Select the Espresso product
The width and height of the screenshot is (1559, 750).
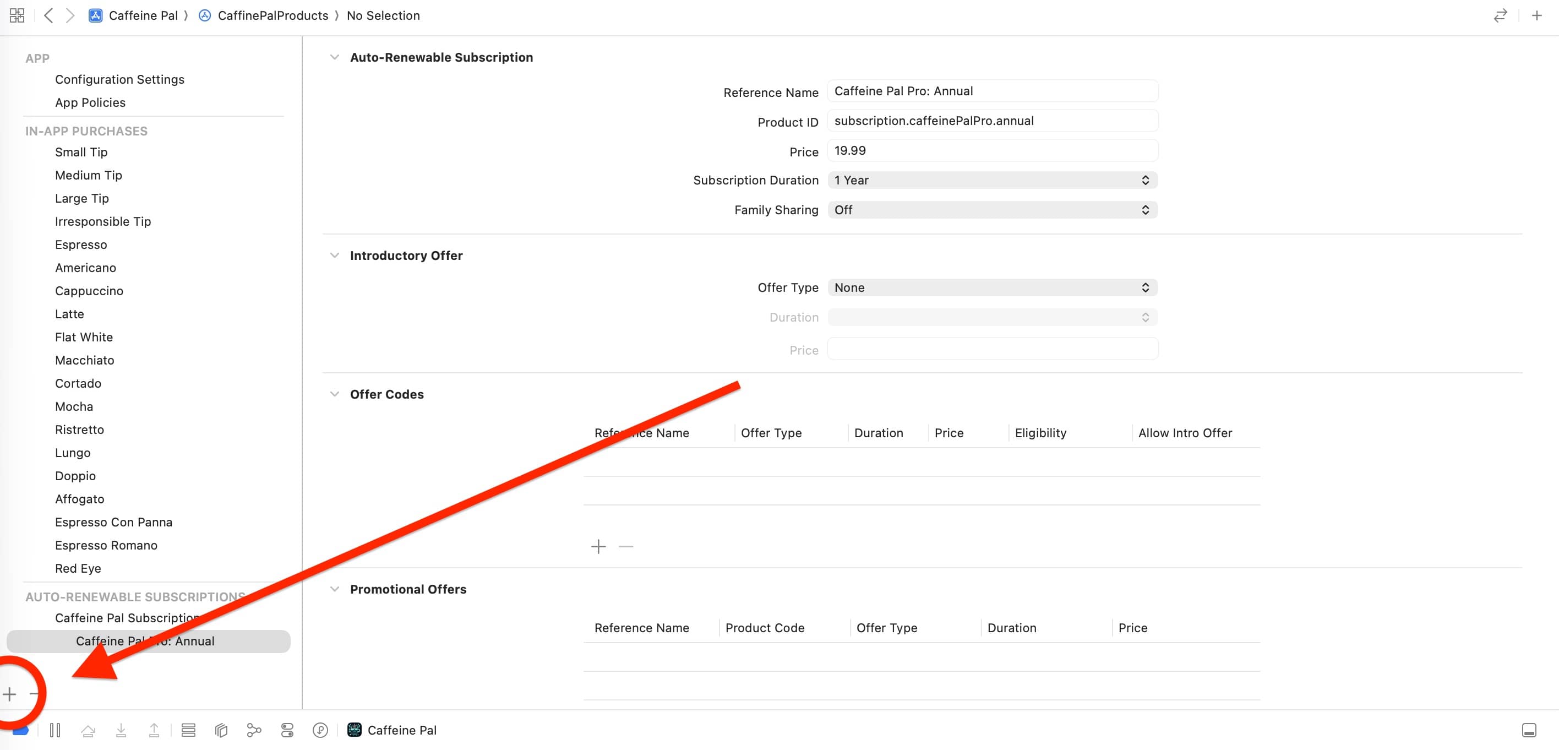click(81, 244)
